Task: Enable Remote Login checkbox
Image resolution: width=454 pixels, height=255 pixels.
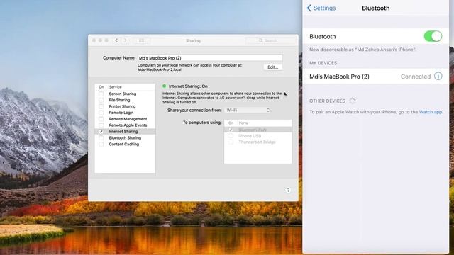Action: (101, 113)
